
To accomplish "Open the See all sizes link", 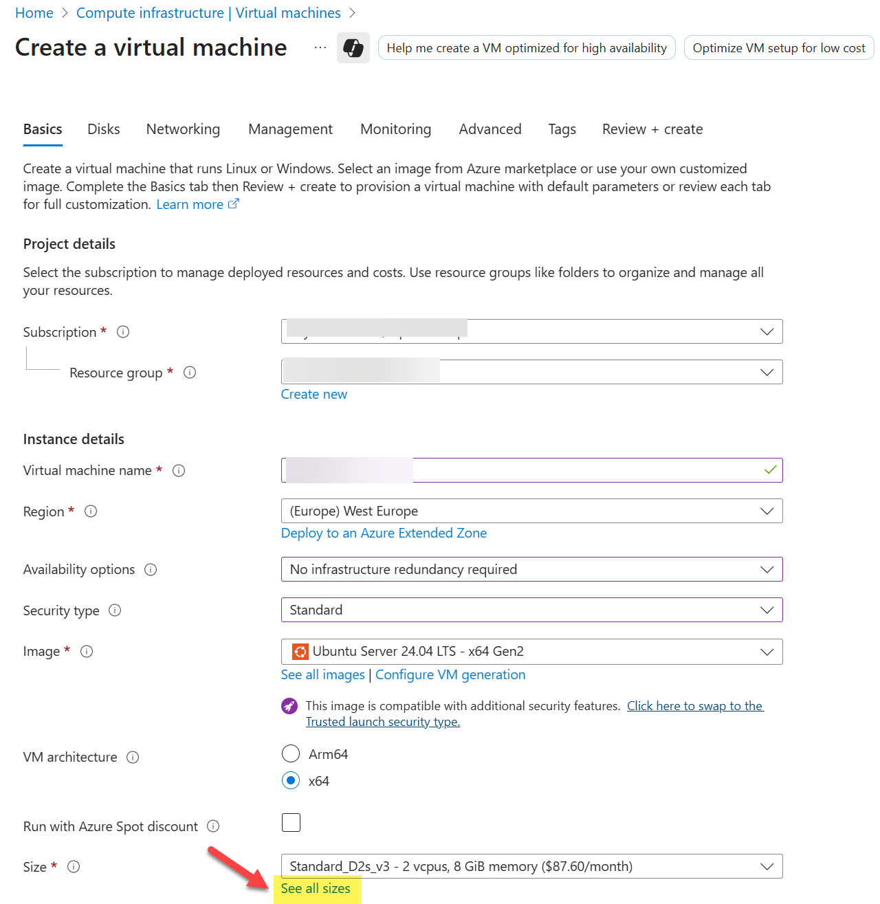I will pyautogui.click(x=316, y=888).
